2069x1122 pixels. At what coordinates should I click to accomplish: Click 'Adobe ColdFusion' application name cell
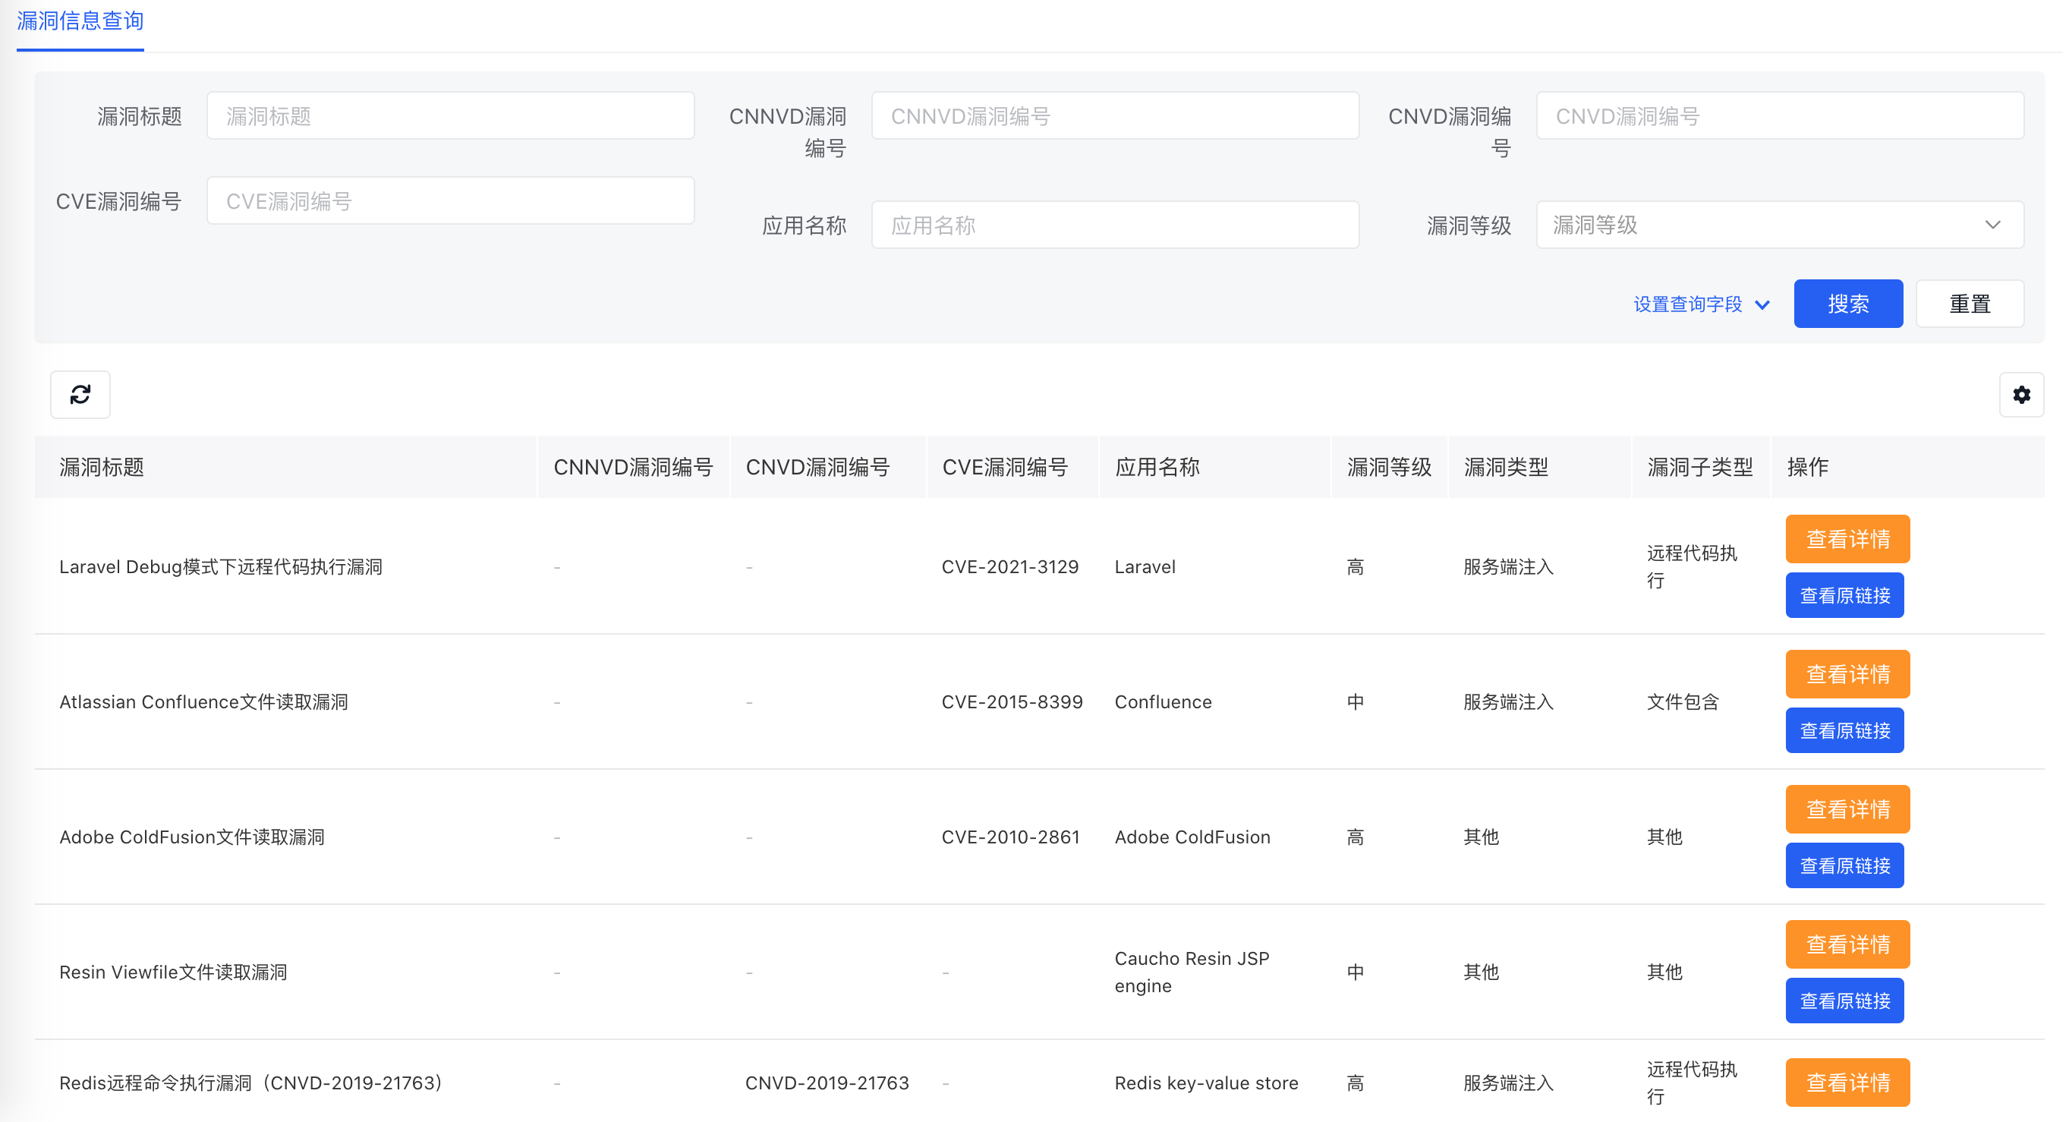pos(1192,836)
